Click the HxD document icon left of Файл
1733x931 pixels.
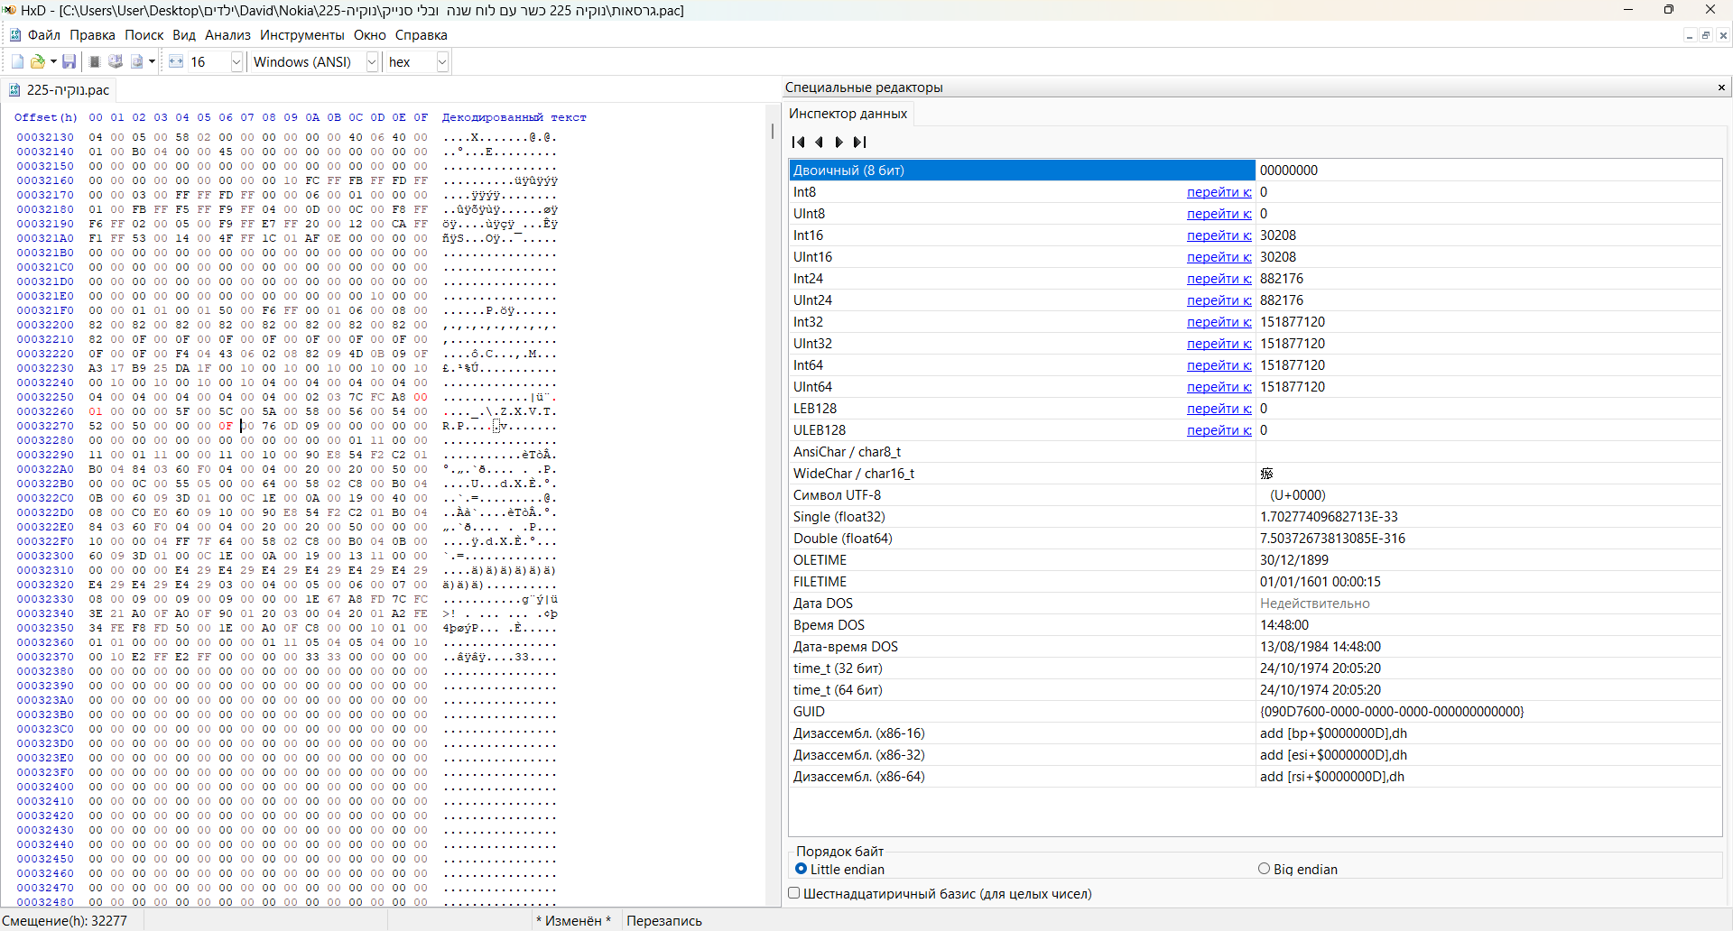point(14,35)
